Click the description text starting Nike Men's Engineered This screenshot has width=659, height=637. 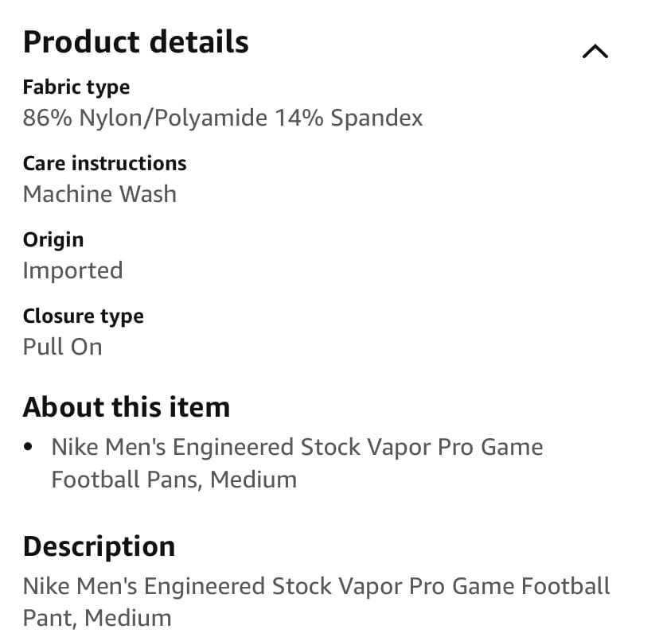(x=316, y=602)
